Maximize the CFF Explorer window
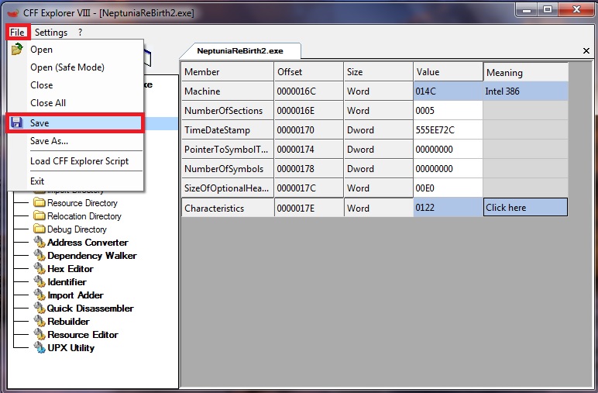Image resolution: width=598 pixels, height=393 pixels. tap(548, 10)
